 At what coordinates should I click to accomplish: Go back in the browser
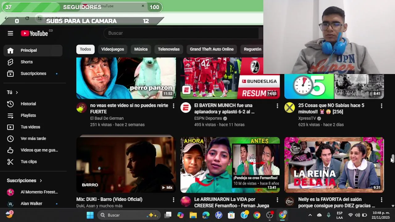[6, 18]
